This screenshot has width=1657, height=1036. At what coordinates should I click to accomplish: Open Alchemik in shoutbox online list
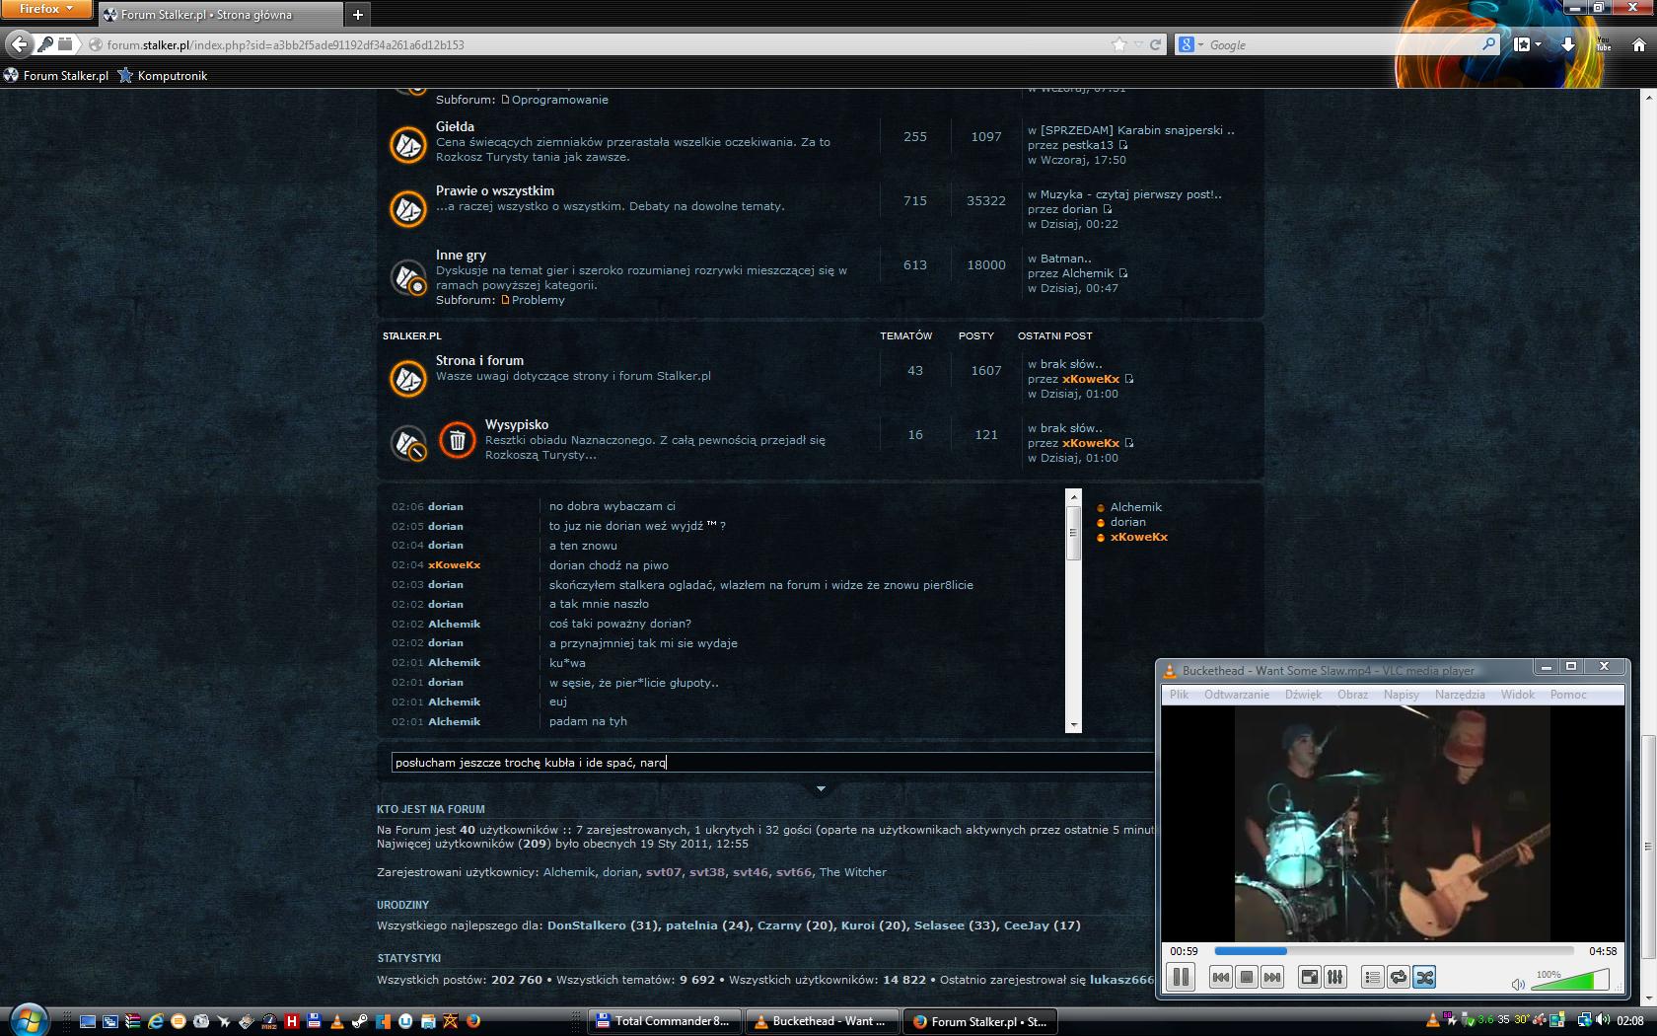[1135, 507]
